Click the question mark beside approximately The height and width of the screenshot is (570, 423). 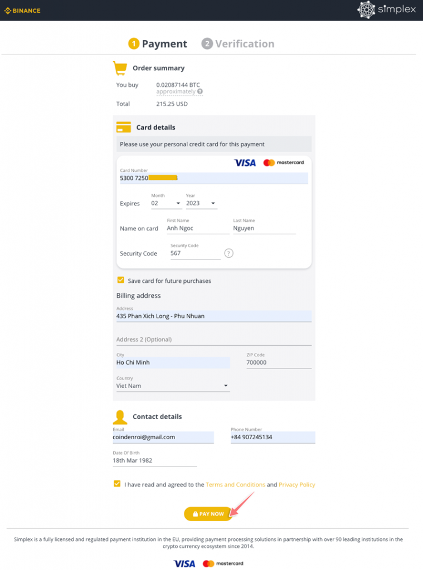tap(200, 92)
